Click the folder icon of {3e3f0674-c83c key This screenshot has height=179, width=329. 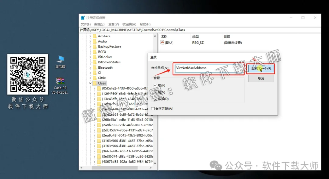pos(99,156)
